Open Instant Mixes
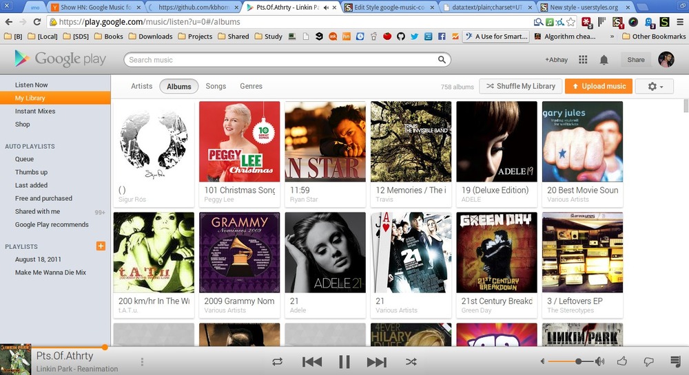Viewport: 689px width, 375px height. pos(35,111)
